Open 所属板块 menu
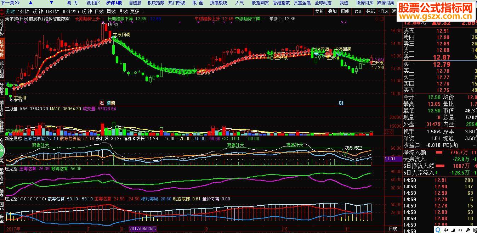 (218, 3)
